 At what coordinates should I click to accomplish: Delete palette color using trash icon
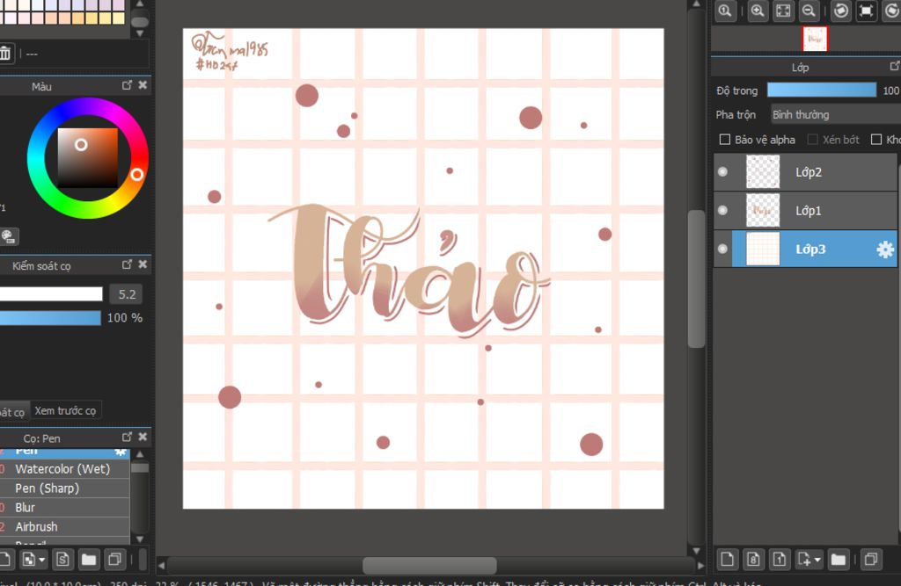(5, 54)
